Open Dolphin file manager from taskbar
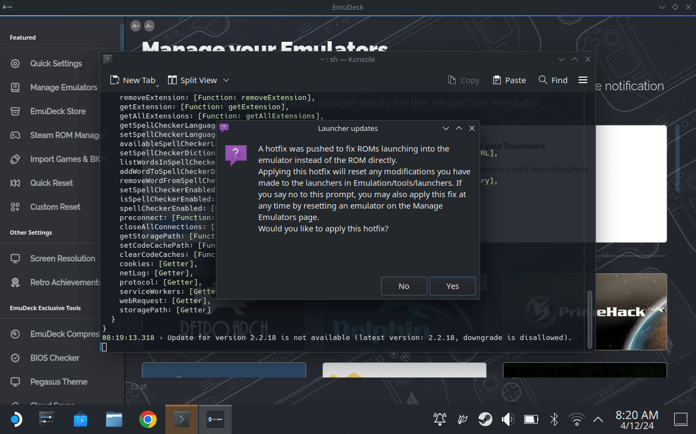Viewport: 696px width, 434px height. tap(114, 419)
